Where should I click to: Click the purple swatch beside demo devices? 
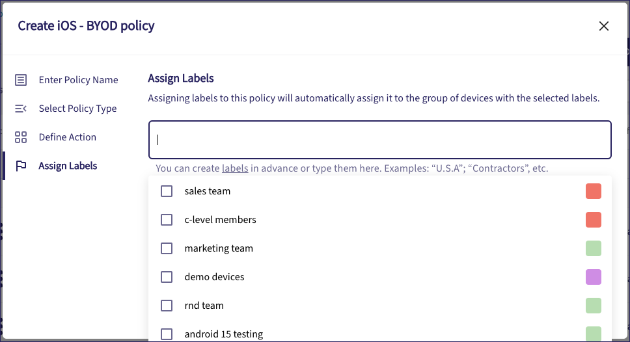click(x=593, y=277)
